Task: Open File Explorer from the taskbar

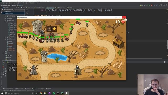Action: (x=45, y=93)
